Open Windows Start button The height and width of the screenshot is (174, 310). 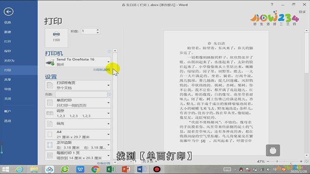(x=6, y=169)
